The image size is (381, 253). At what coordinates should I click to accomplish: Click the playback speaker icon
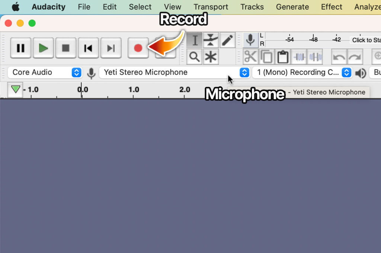tap(361, 73)
